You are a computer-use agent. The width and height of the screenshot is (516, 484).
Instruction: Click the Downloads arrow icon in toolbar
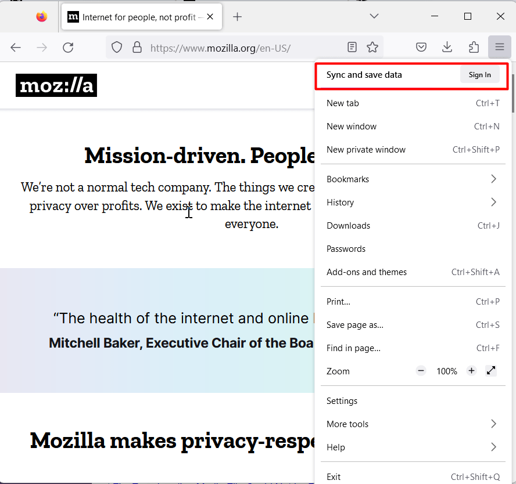[447, 47]
